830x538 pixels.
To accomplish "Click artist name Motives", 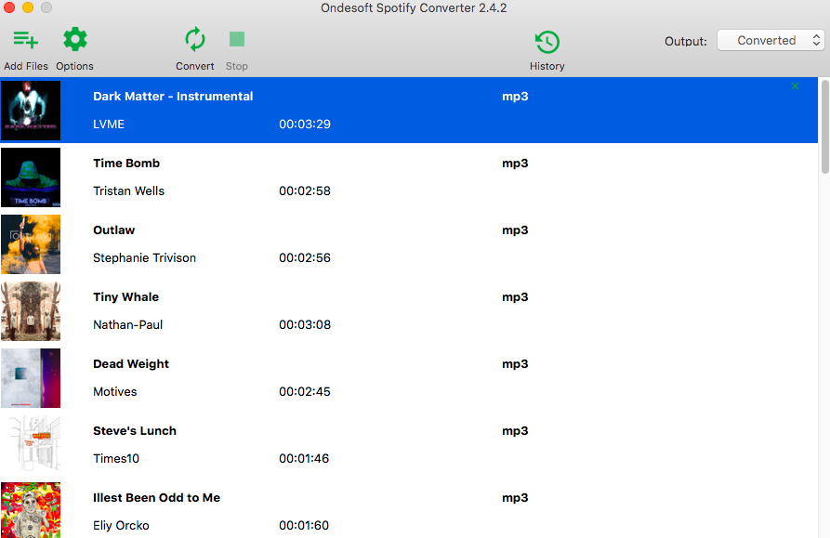I will (x=115, y=391).
